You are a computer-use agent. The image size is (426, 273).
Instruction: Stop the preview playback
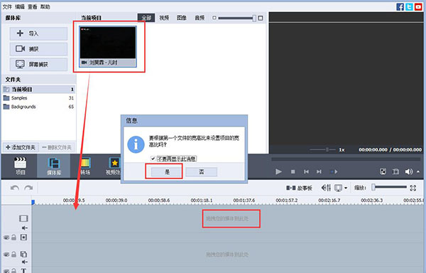(x=293, y=172)
